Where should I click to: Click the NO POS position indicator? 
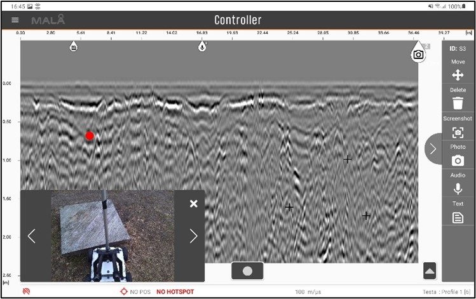[x=136, y=292]
